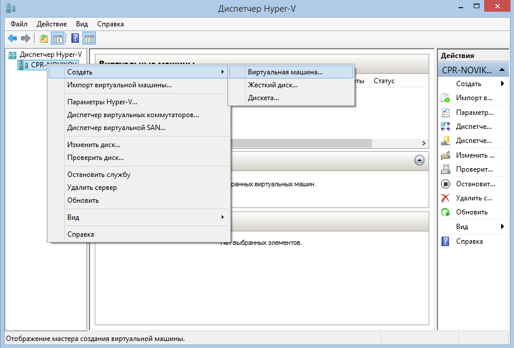514x348 pixels.
Task: Collapse the CPR-NOVIK actions section header
Action: [502, 70]
